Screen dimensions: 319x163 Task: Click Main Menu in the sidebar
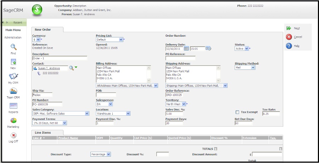pyautogui.click(x=13, y=30)
